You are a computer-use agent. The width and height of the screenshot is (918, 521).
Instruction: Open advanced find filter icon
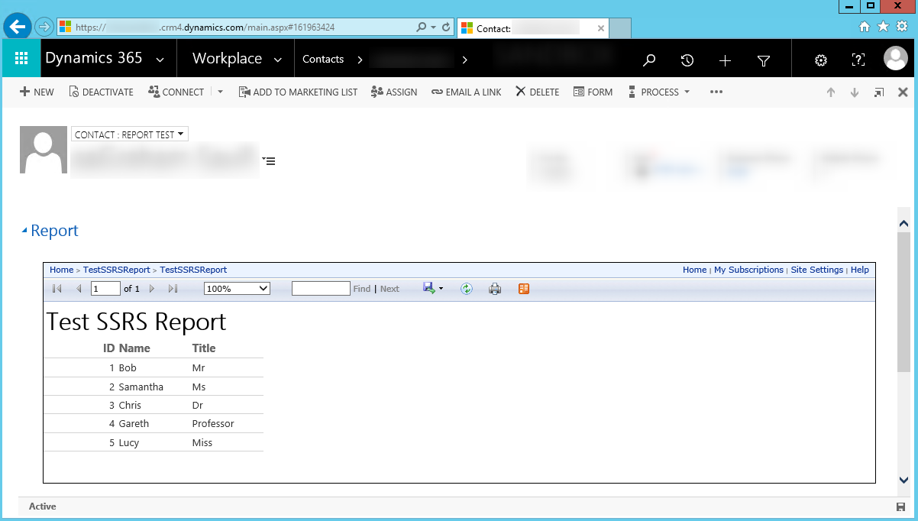763,60
